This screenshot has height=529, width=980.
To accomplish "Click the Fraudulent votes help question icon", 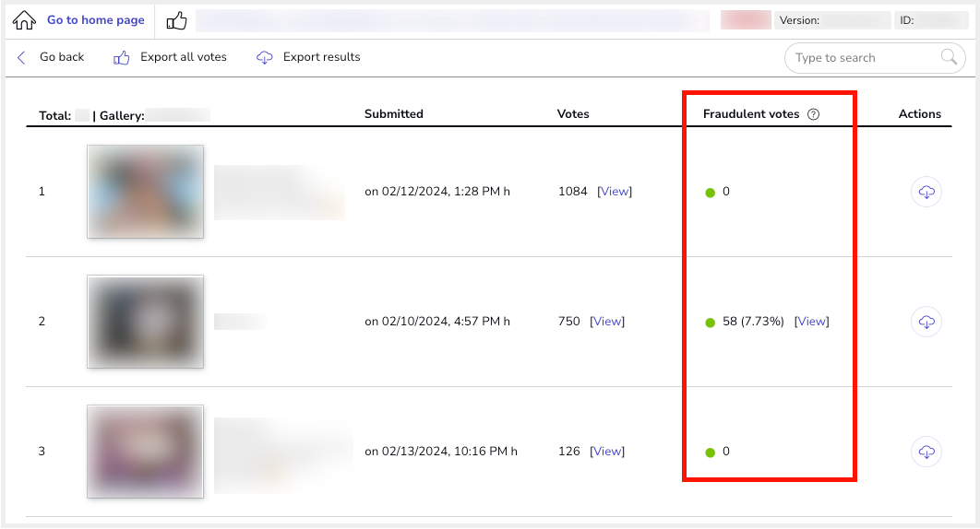I will [x=813, y=114].
